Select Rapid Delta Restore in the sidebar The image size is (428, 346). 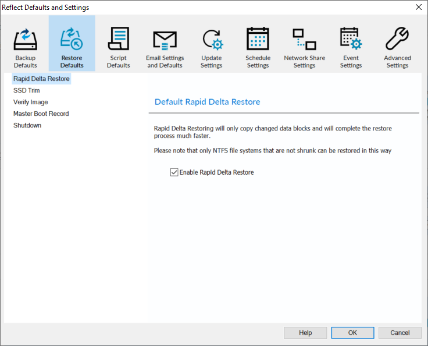(x=41, y=79)
